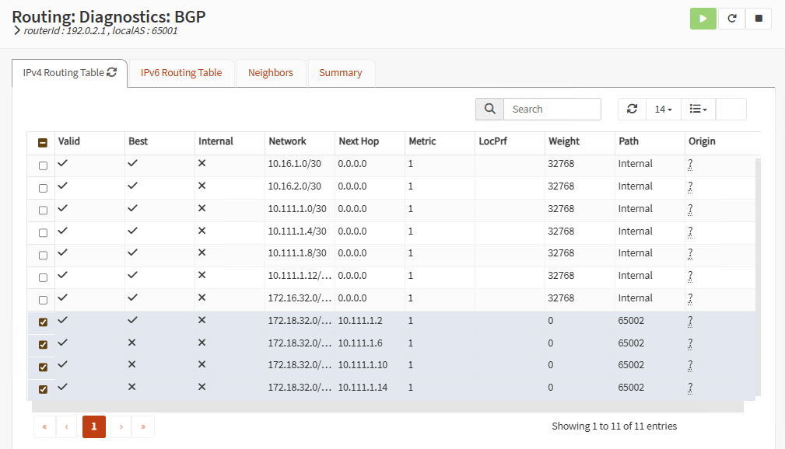Sort by the Network column header
This screenshot has width=785, height=449.
[x=287, y=141]
